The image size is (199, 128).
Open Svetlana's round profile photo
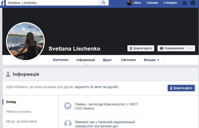click(25, 41)
